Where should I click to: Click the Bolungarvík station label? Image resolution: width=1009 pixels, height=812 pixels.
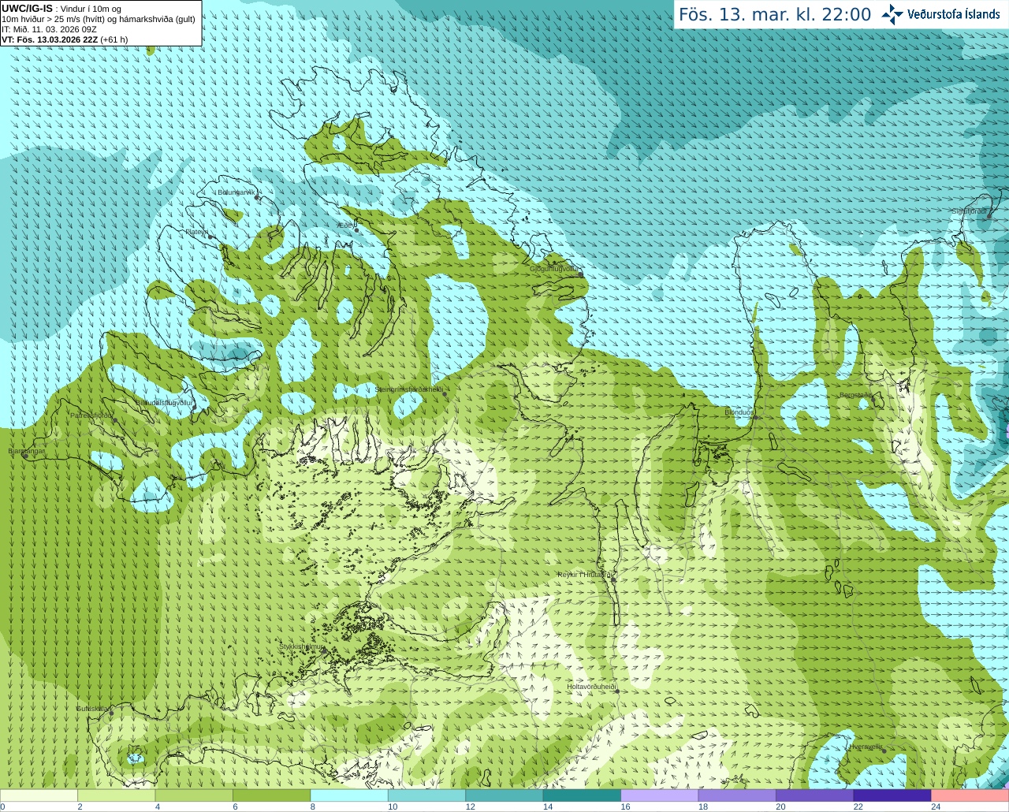click(x=238, y=192)
